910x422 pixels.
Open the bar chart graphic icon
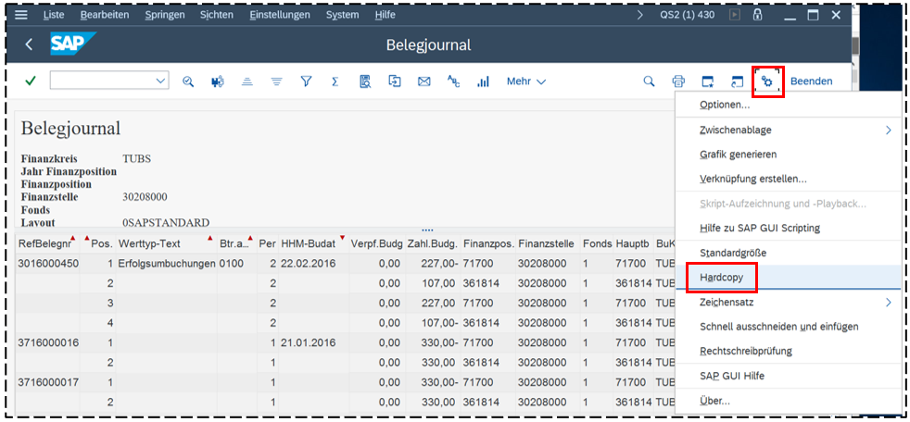(483, 81)
